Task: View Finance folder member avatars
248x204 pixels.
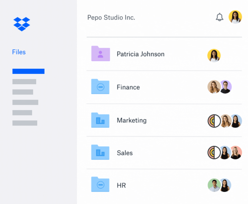Action: coord(220,87)
